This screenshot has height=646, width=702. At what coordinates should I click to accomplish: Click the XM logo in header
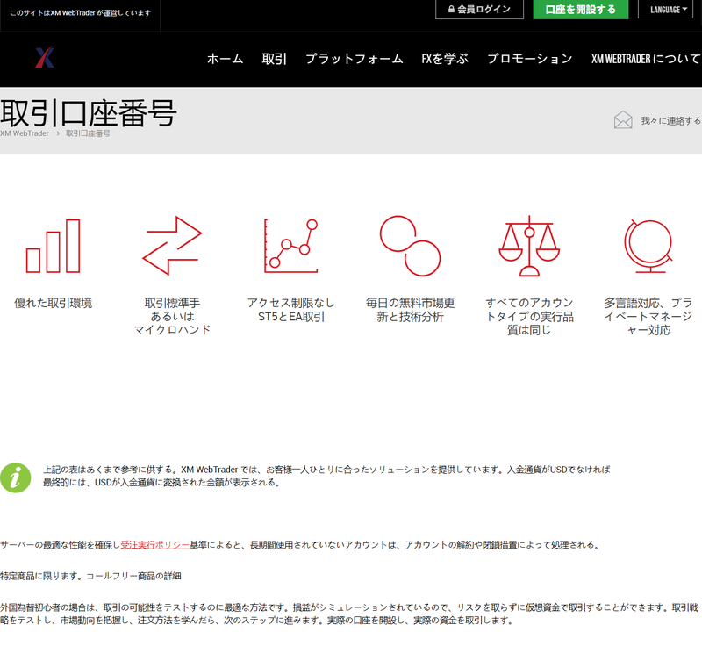tap(45, 57)
